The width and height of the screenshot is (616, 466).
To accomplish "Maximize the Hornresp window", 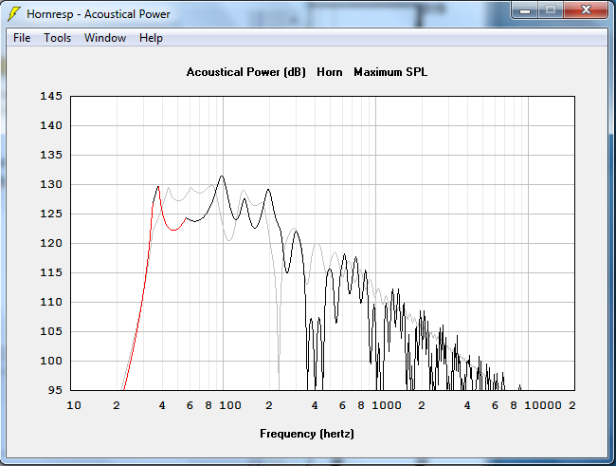I will [551, 9].
